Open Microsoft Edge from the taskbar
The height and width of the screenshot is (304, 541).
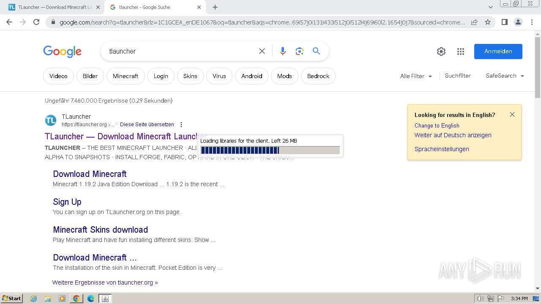pyautogui.click(x=91, y=299)
